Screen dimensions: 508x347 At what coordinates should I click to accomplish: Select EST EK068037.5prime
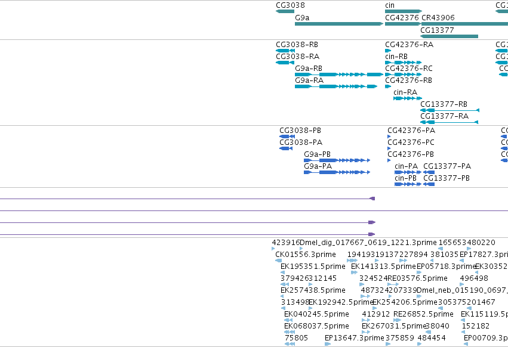[x=290, y=332]
